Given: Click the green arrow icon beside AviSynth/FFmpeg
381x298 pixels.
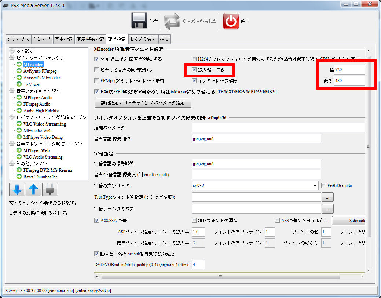Looking at the screenshot, I should 19,71.
